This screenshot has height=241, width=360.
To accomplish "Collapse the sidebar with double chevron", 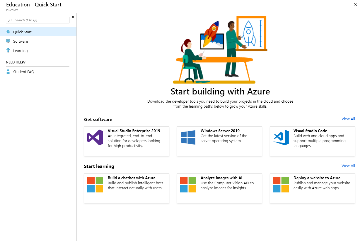I will pyautogui.click(x=73, y=17).
